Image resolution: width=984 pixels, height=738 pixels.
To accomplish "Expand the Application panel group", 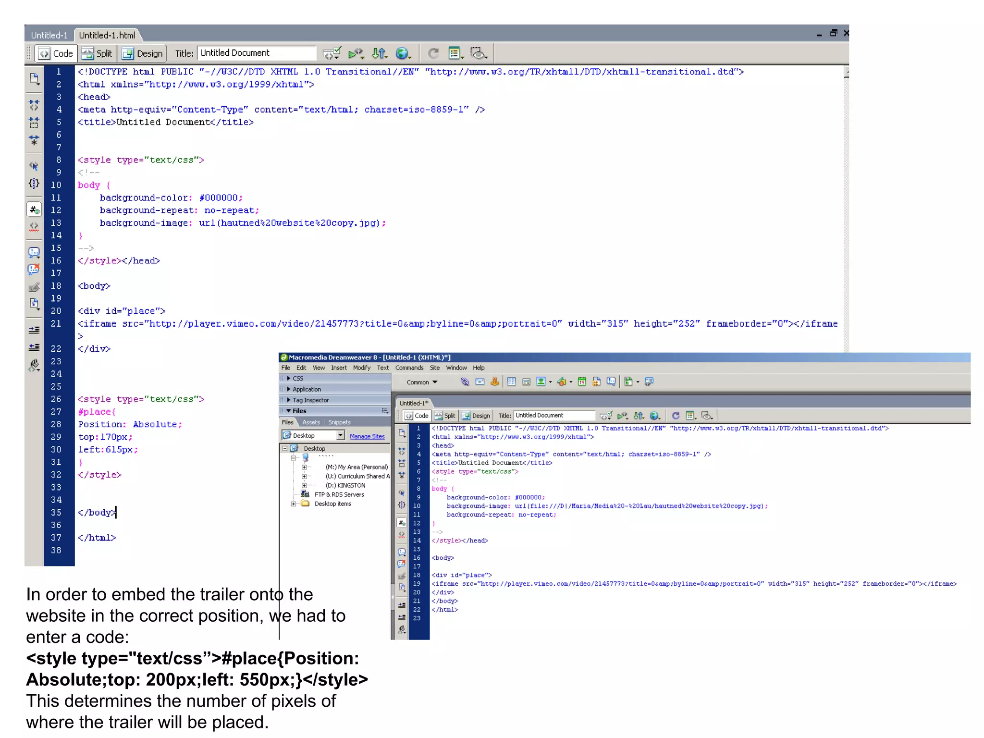I will [289, 389].
